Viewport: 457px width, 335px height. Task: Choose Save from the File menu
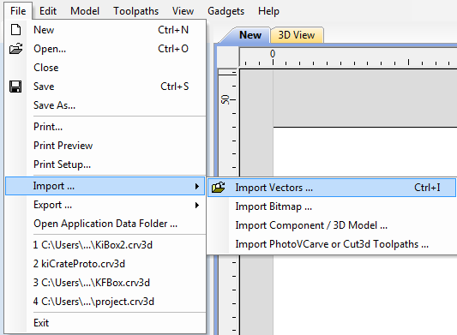[x=105, y=87]
